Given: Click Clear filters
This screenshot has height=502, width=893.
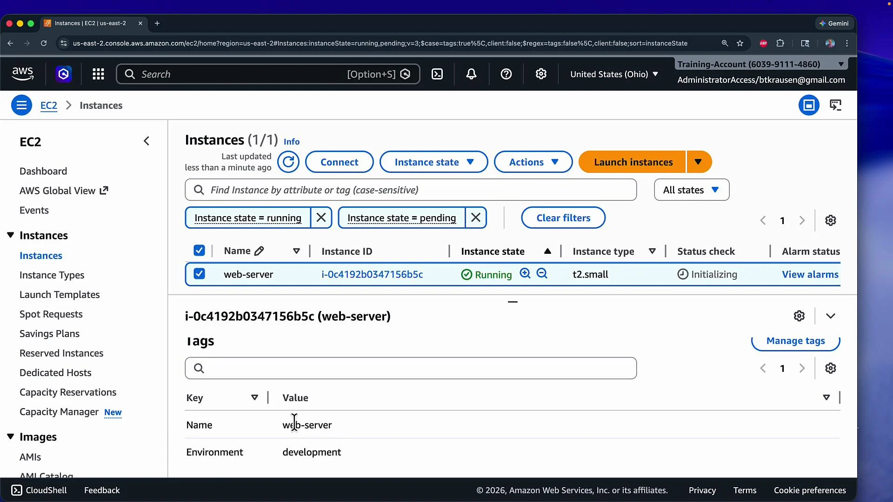Looking at the screenshot, I should click(563, 218).
